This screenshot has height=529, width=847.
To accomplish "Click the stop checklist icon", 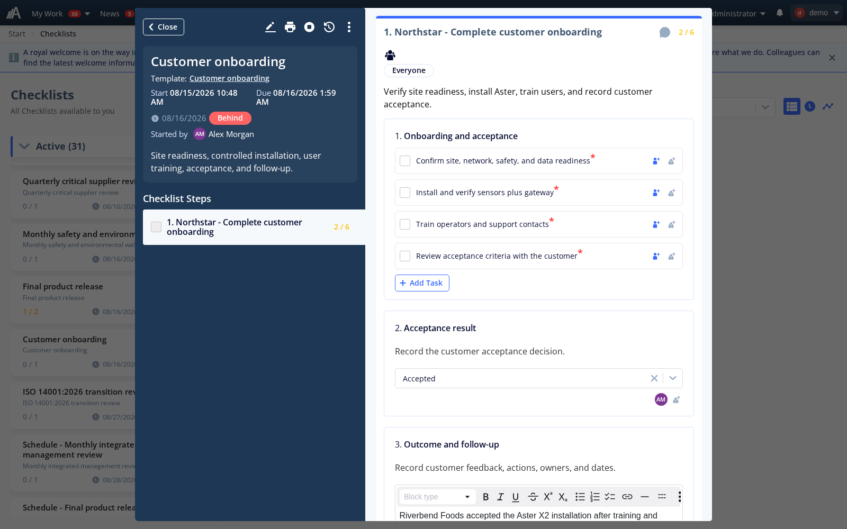I will coord(309,27).
